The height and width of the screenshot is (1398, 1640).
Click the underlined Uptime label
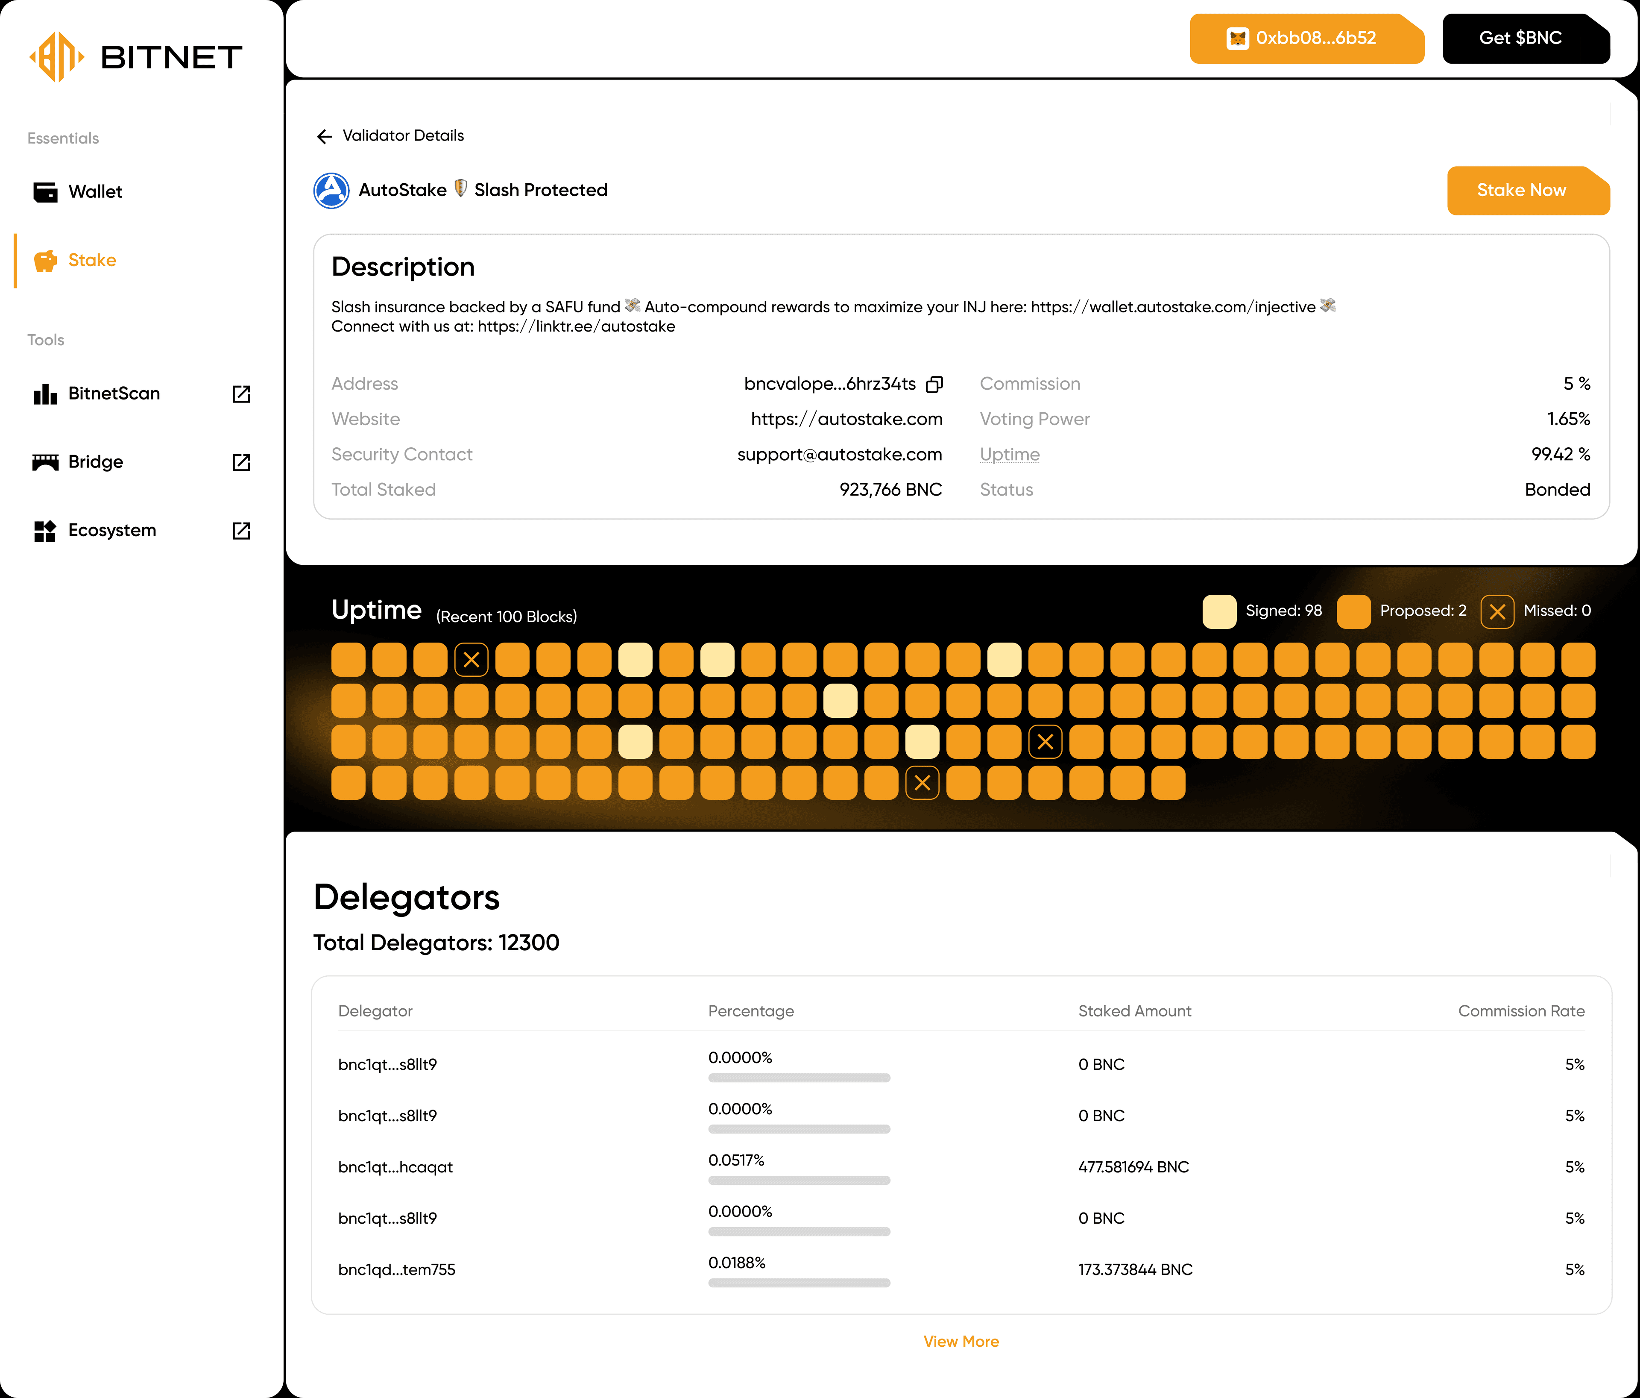coord(1009,454)
